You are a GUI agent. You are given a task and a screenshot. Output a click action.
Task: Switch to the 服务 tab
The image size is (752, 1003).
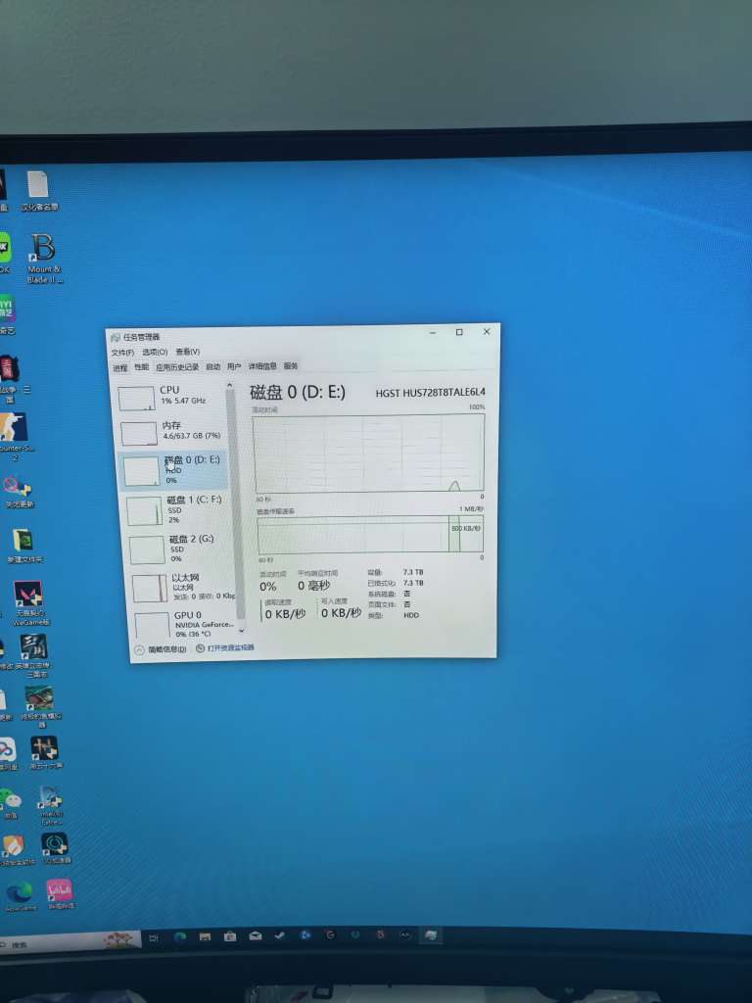(291, 366)
